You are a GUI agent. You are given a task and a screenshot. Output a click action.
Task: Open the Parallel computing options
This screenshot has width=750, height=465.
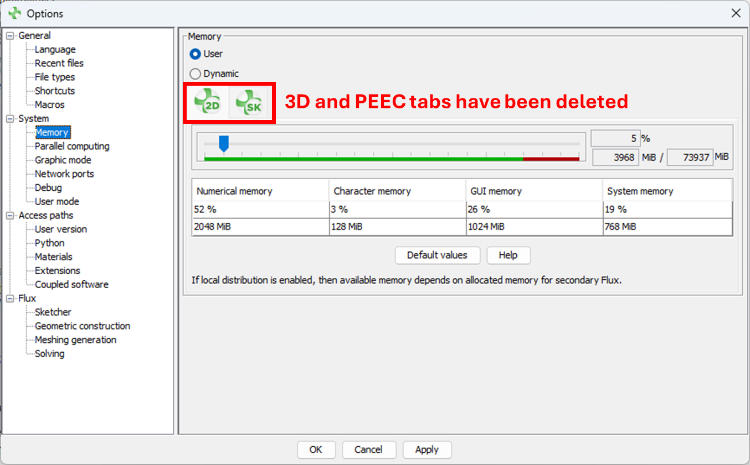tap(72, 147)
